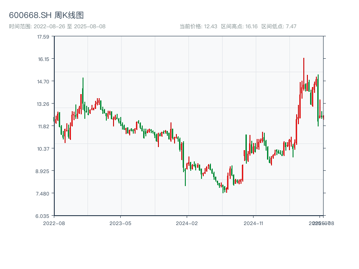Select the 8.925 y-axis tick label
The width and height of the screenshot is (359, 269).
[x=43, y=171]
